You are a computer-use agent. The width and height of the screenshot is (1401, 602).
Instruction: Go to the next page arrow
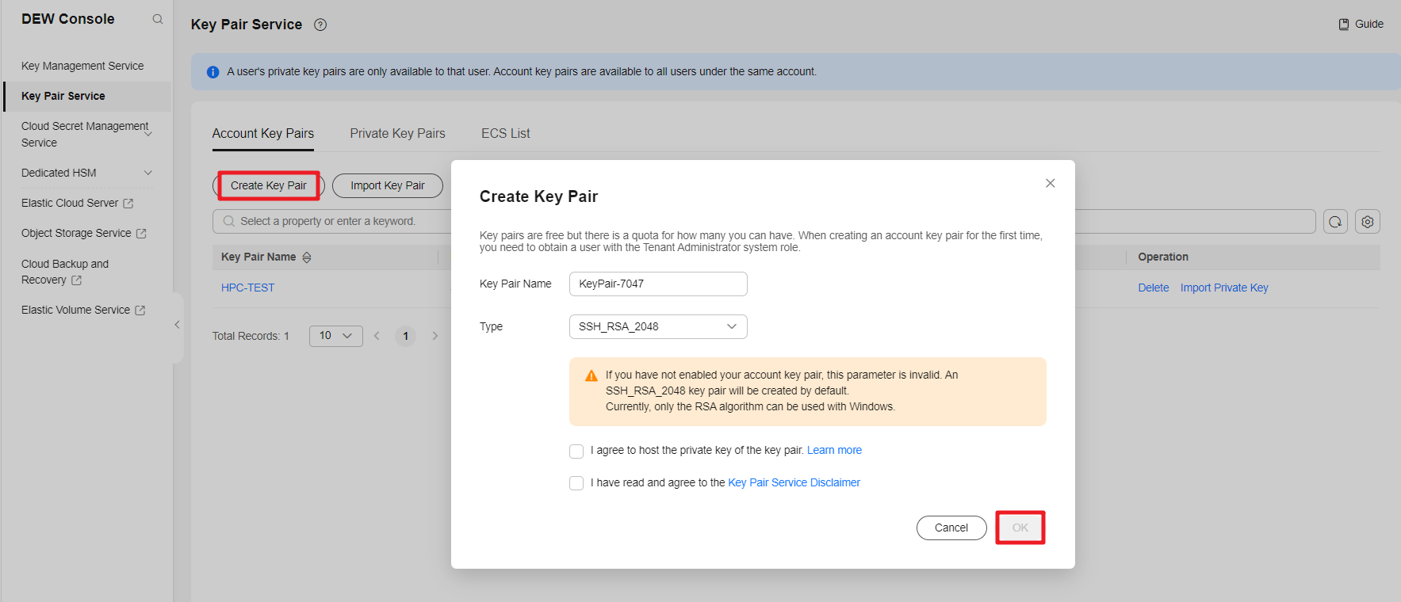(434, 336)
